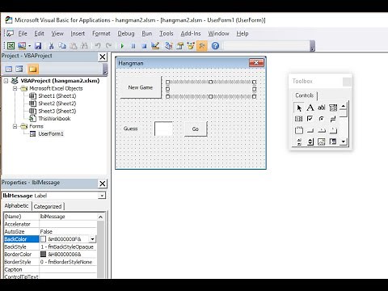Select the ComboBox tool in Toolbox

pos(333,108)
